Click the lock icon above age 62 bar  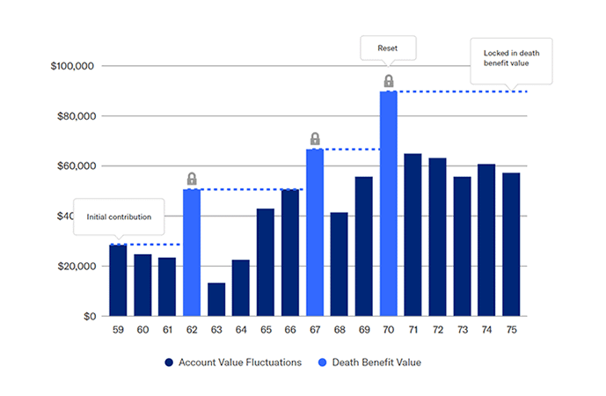tap(192, 179)
